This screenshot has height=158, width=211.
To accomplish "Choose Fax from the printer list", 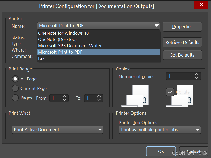I will [98, 58].
